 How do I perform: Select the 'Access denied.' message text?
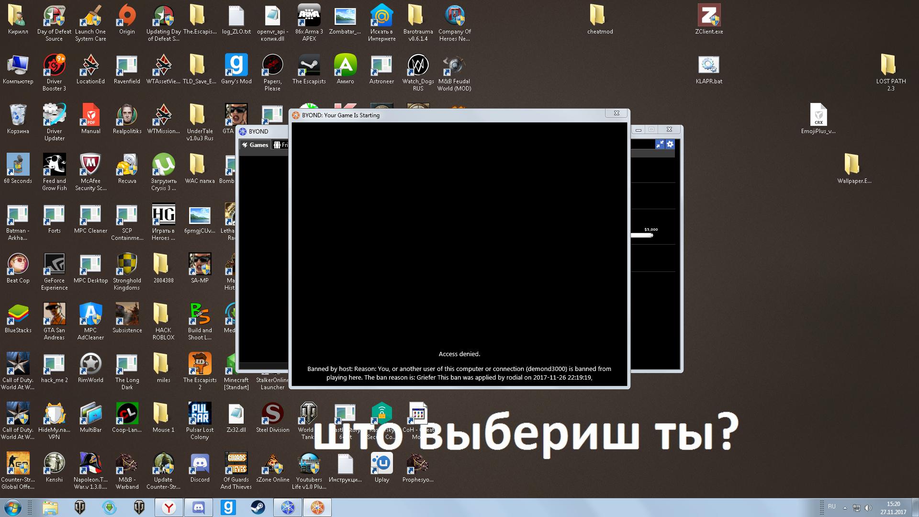[459, 354]
